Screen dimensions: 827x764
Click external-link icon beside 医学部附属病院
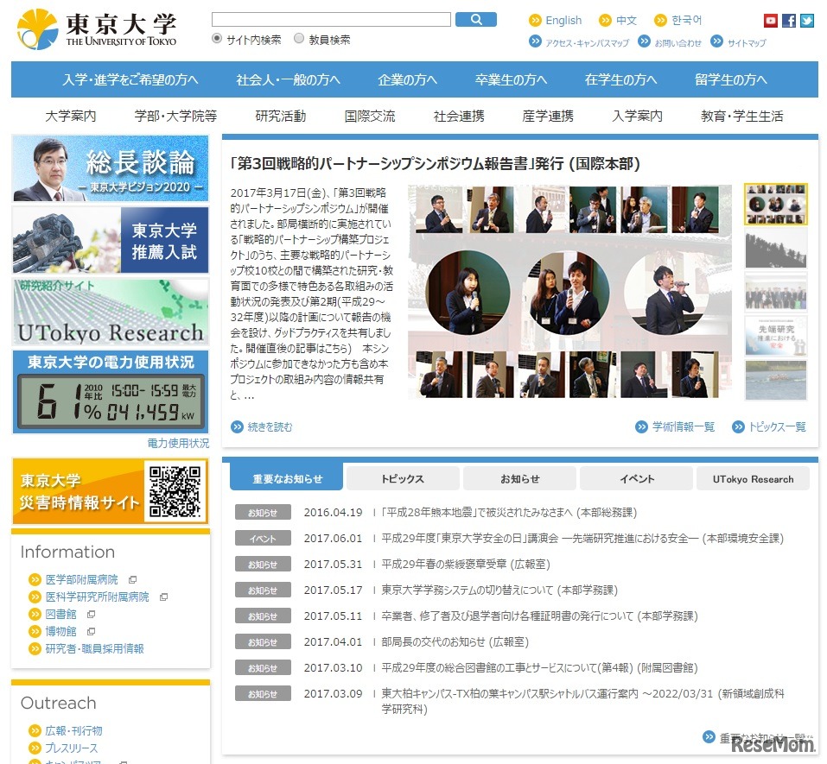133,579
